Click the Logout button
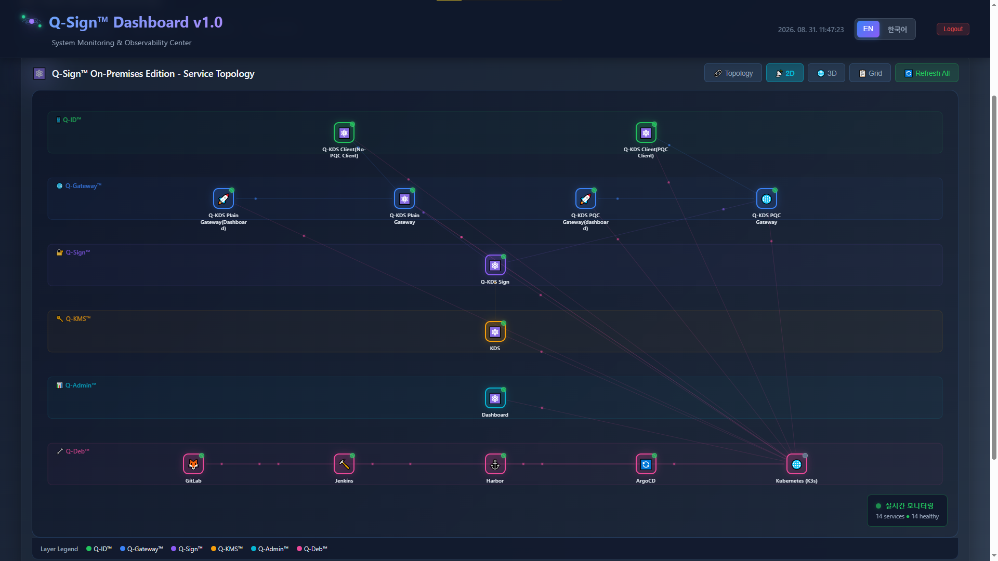Image resolution: width=998 pixels, height=561 pixels. (953, 29)
